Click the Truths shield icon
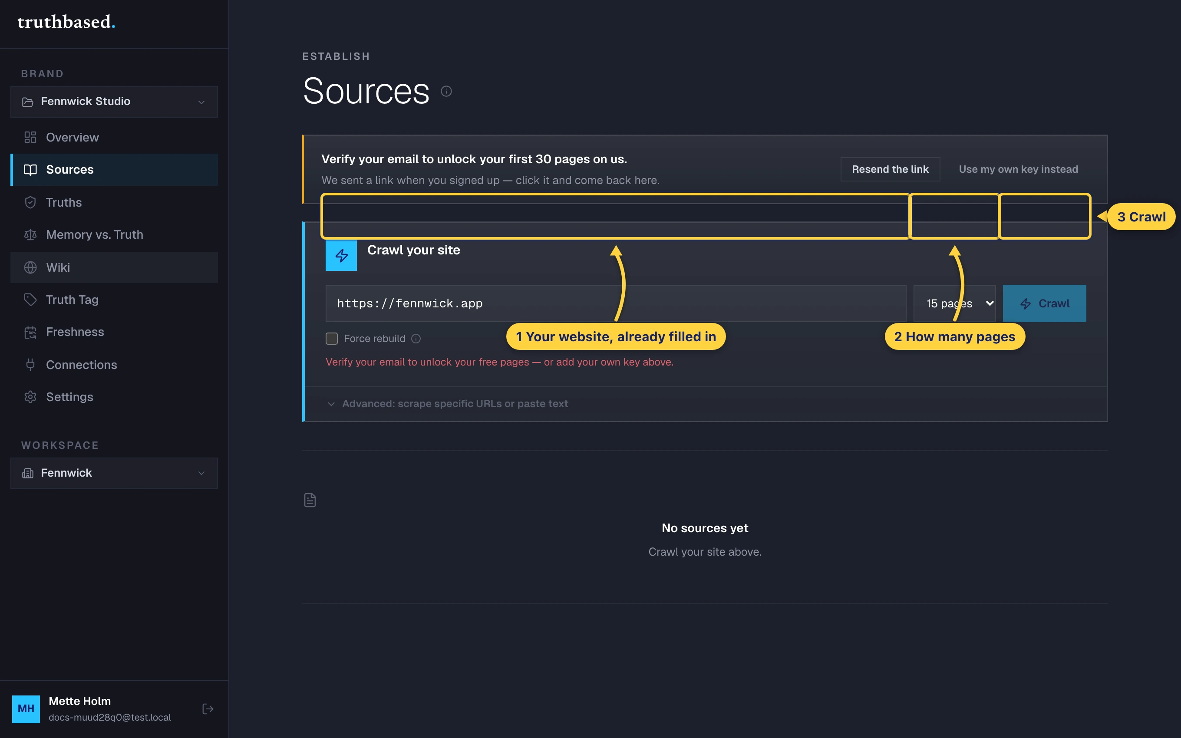Viewport: 1181px width, 738px height. pyautogui.click(x=30, y=202)
